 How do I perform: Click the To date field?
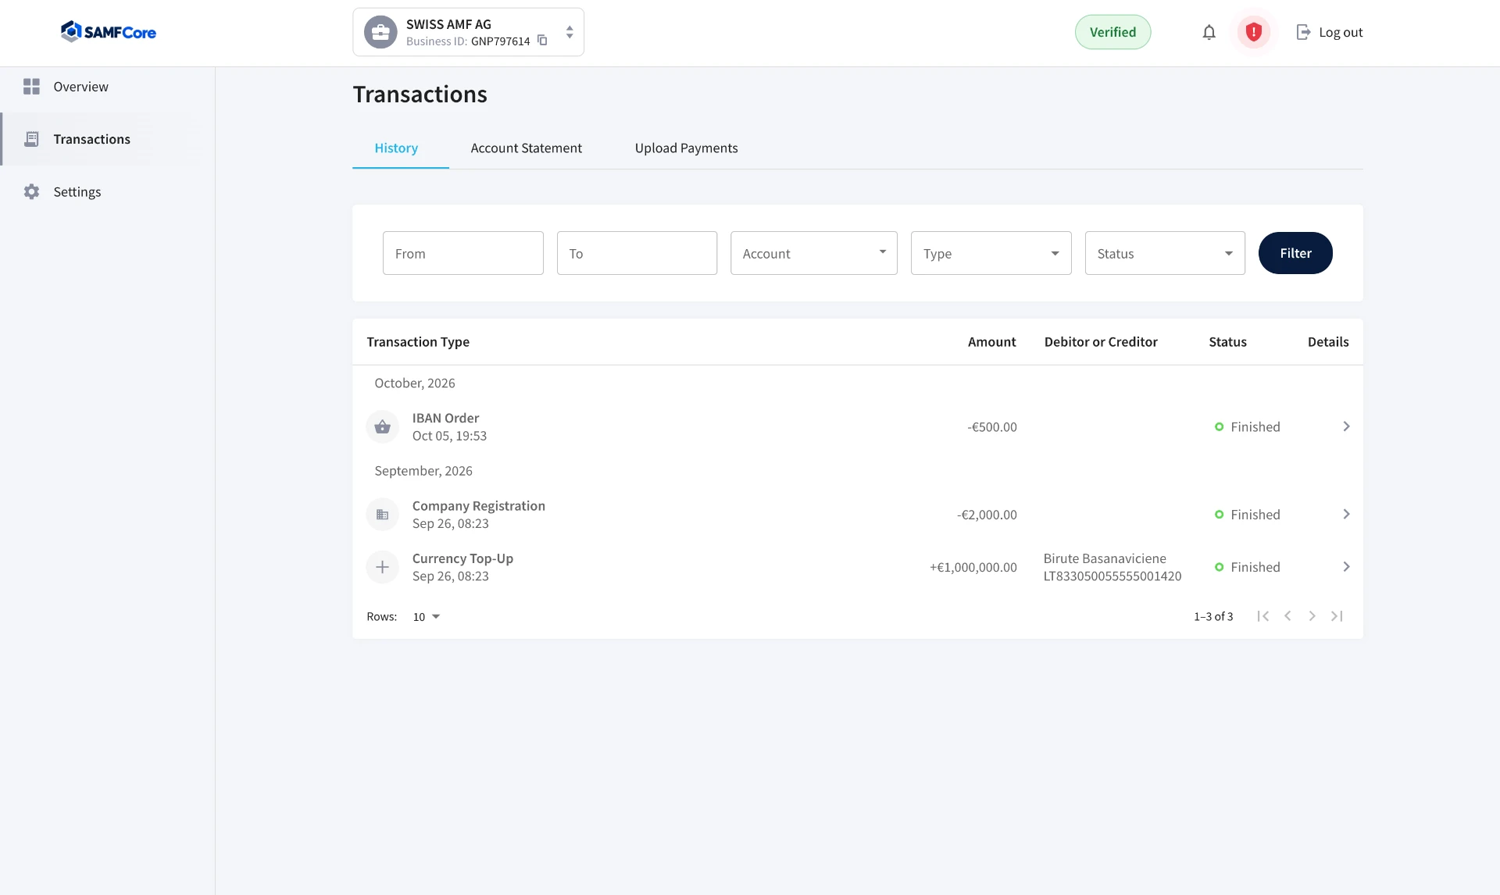pyautogui.click(x=637, y=253)
